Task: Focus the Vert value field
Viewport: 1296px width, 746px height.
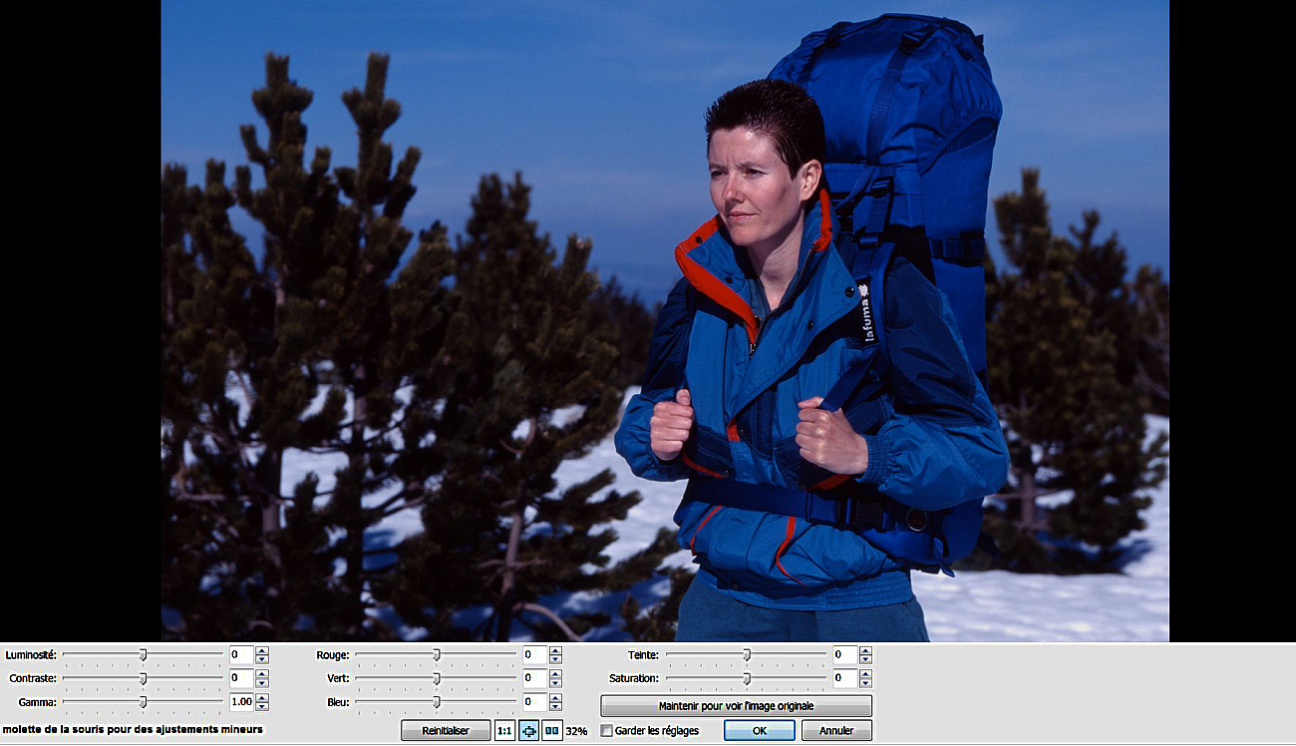Action: click(x=535, y=678)
